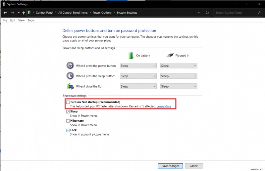Click 'When I press the power button' label
This screenshot has height=171, width=265.
point(96,66)
